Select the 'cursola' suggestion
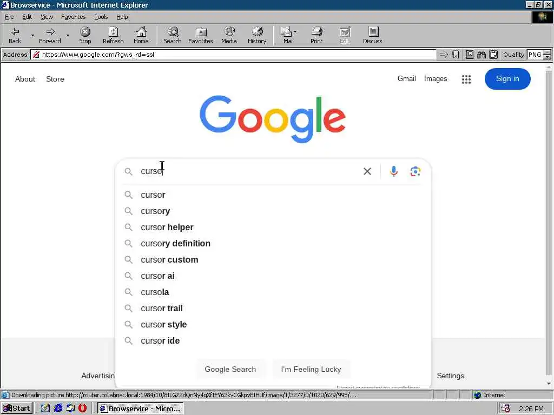 point(273,292)
